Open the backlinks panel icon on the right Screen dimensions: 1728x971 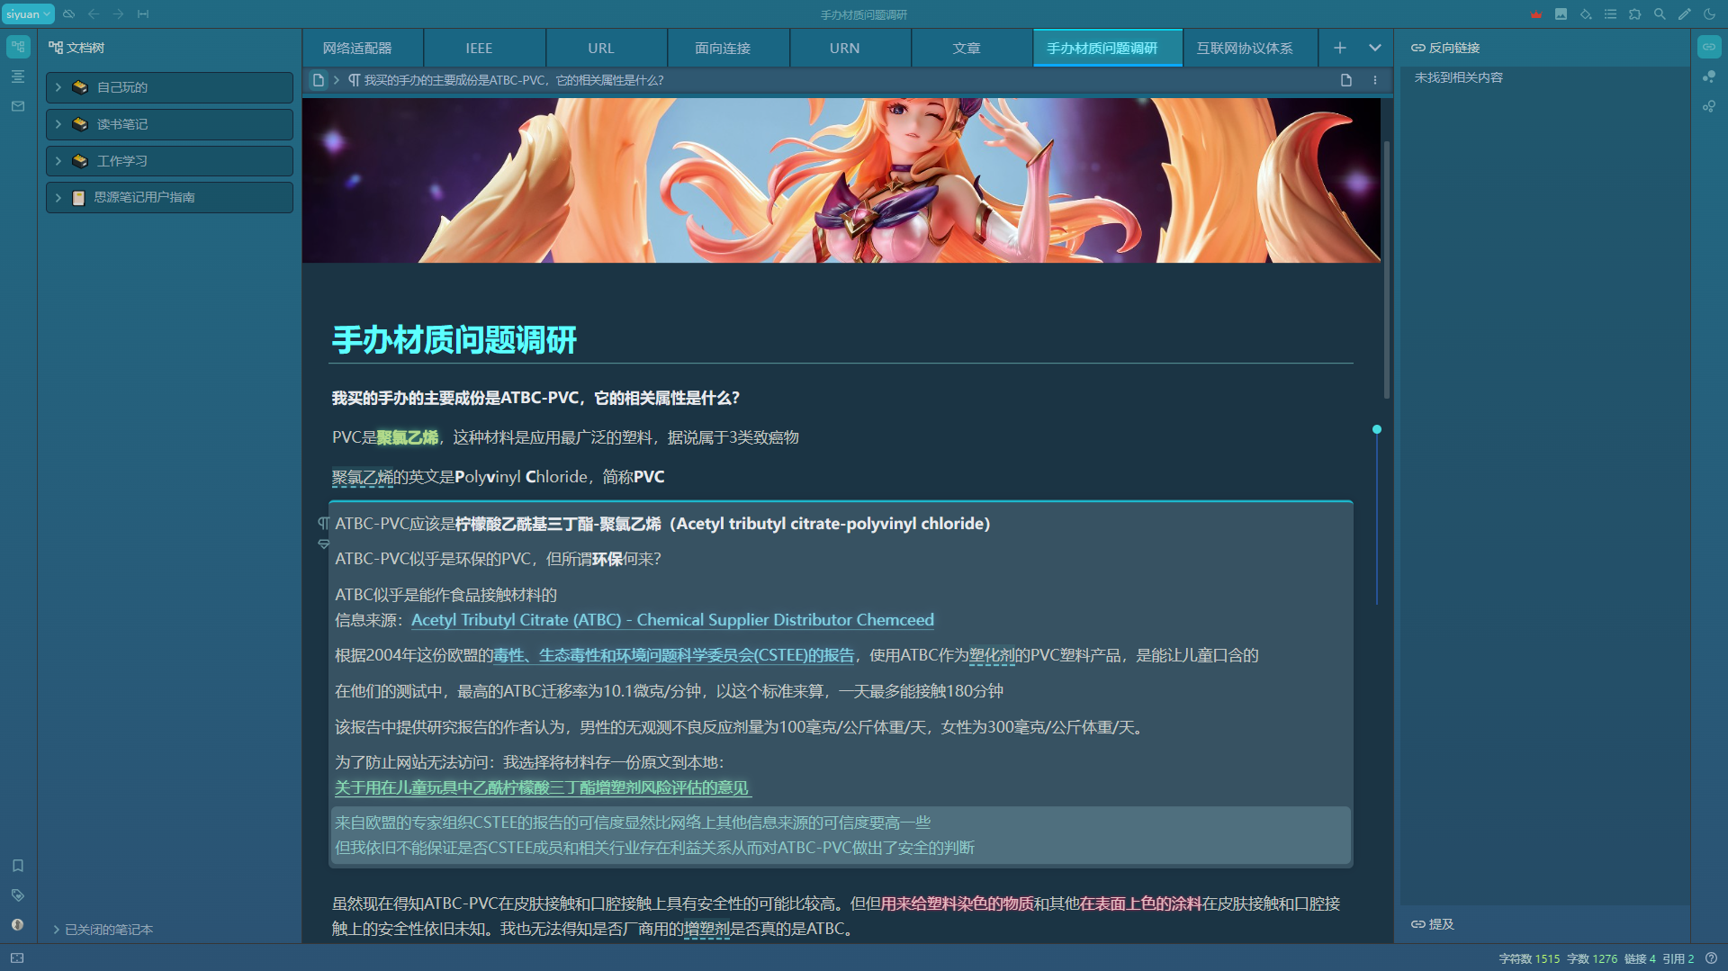click(1709, 46)
